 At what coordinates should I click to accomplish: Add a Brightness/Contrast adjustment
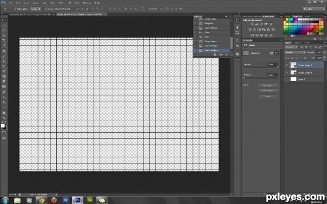[252, 24]
